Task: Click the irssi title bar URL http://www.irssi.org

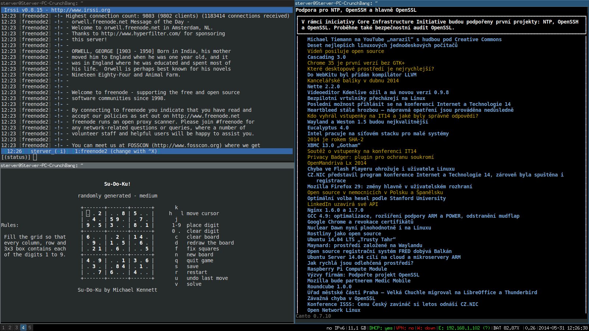Action: pos(81,10)
